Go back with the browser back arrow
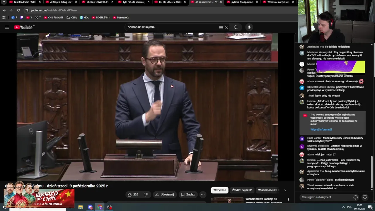Image resolution: width=375 pixels, height=211 pixels. click(x=4, y=10)
